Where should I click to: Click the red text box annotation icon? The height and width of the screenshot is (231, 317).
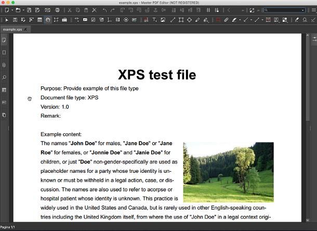click(x=268, y=20)
